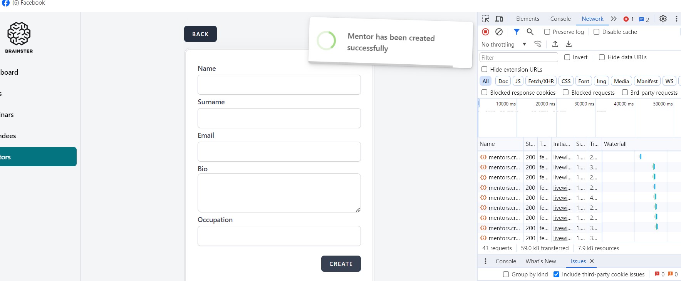Toggle the network filter funnel icon
Screen dimensions: 681x281
tap(517, 32)
